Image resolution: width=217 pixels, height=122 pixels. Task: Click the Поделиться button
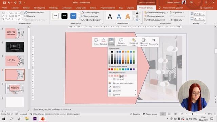tap(206, 8)
